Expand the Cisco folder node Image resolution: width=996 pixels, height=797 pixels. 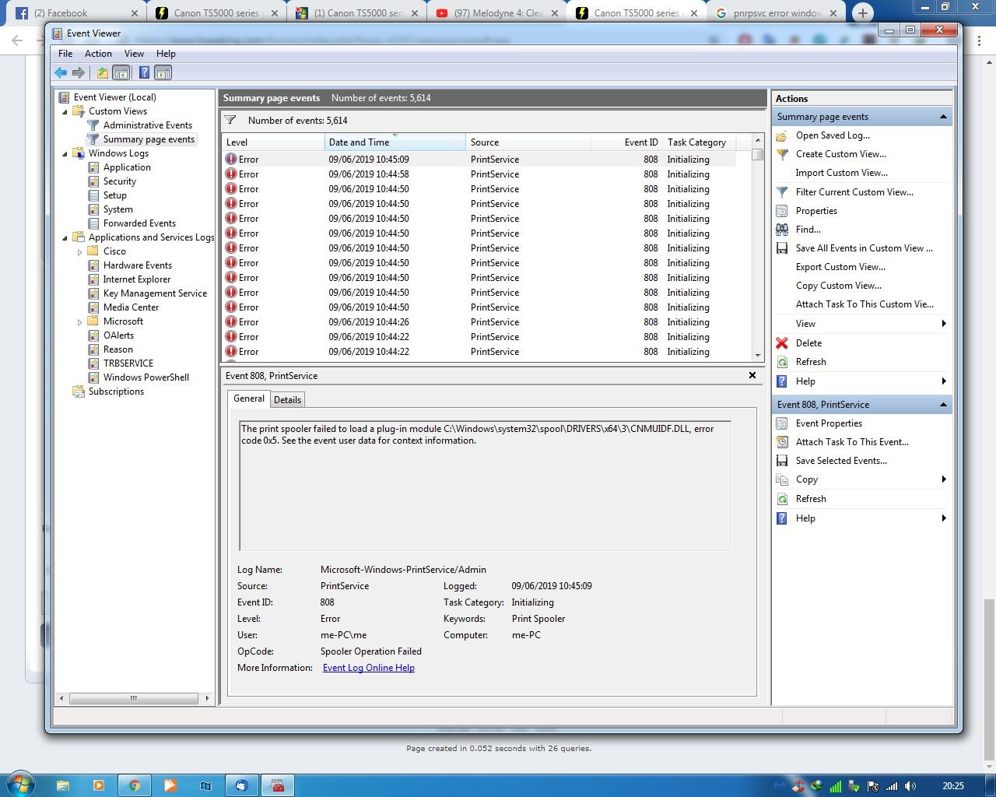pyautogui.click(x=79, y=251)
